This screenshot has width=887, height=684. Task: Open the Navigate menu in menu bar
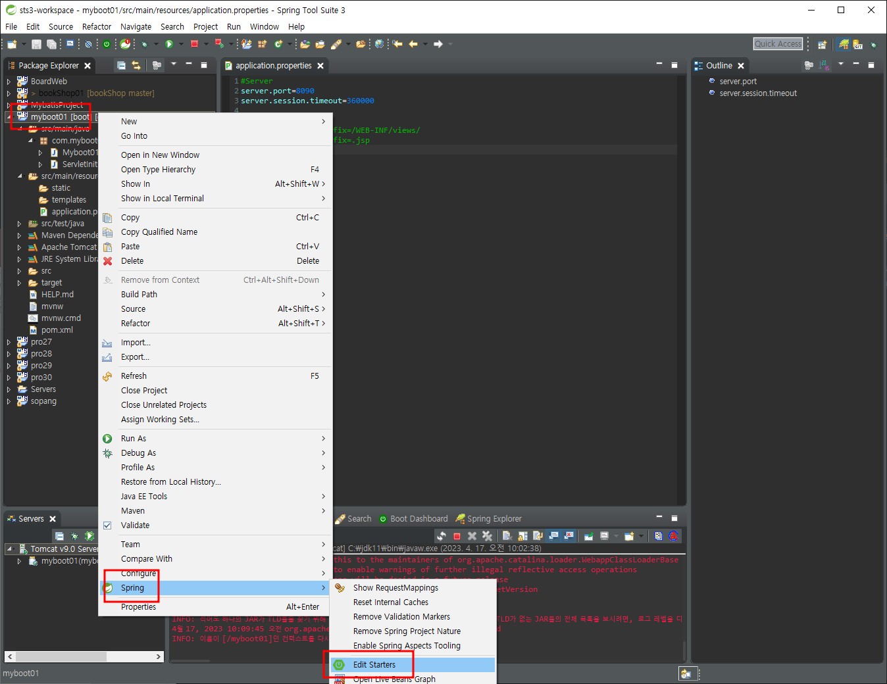coord(136,27)
